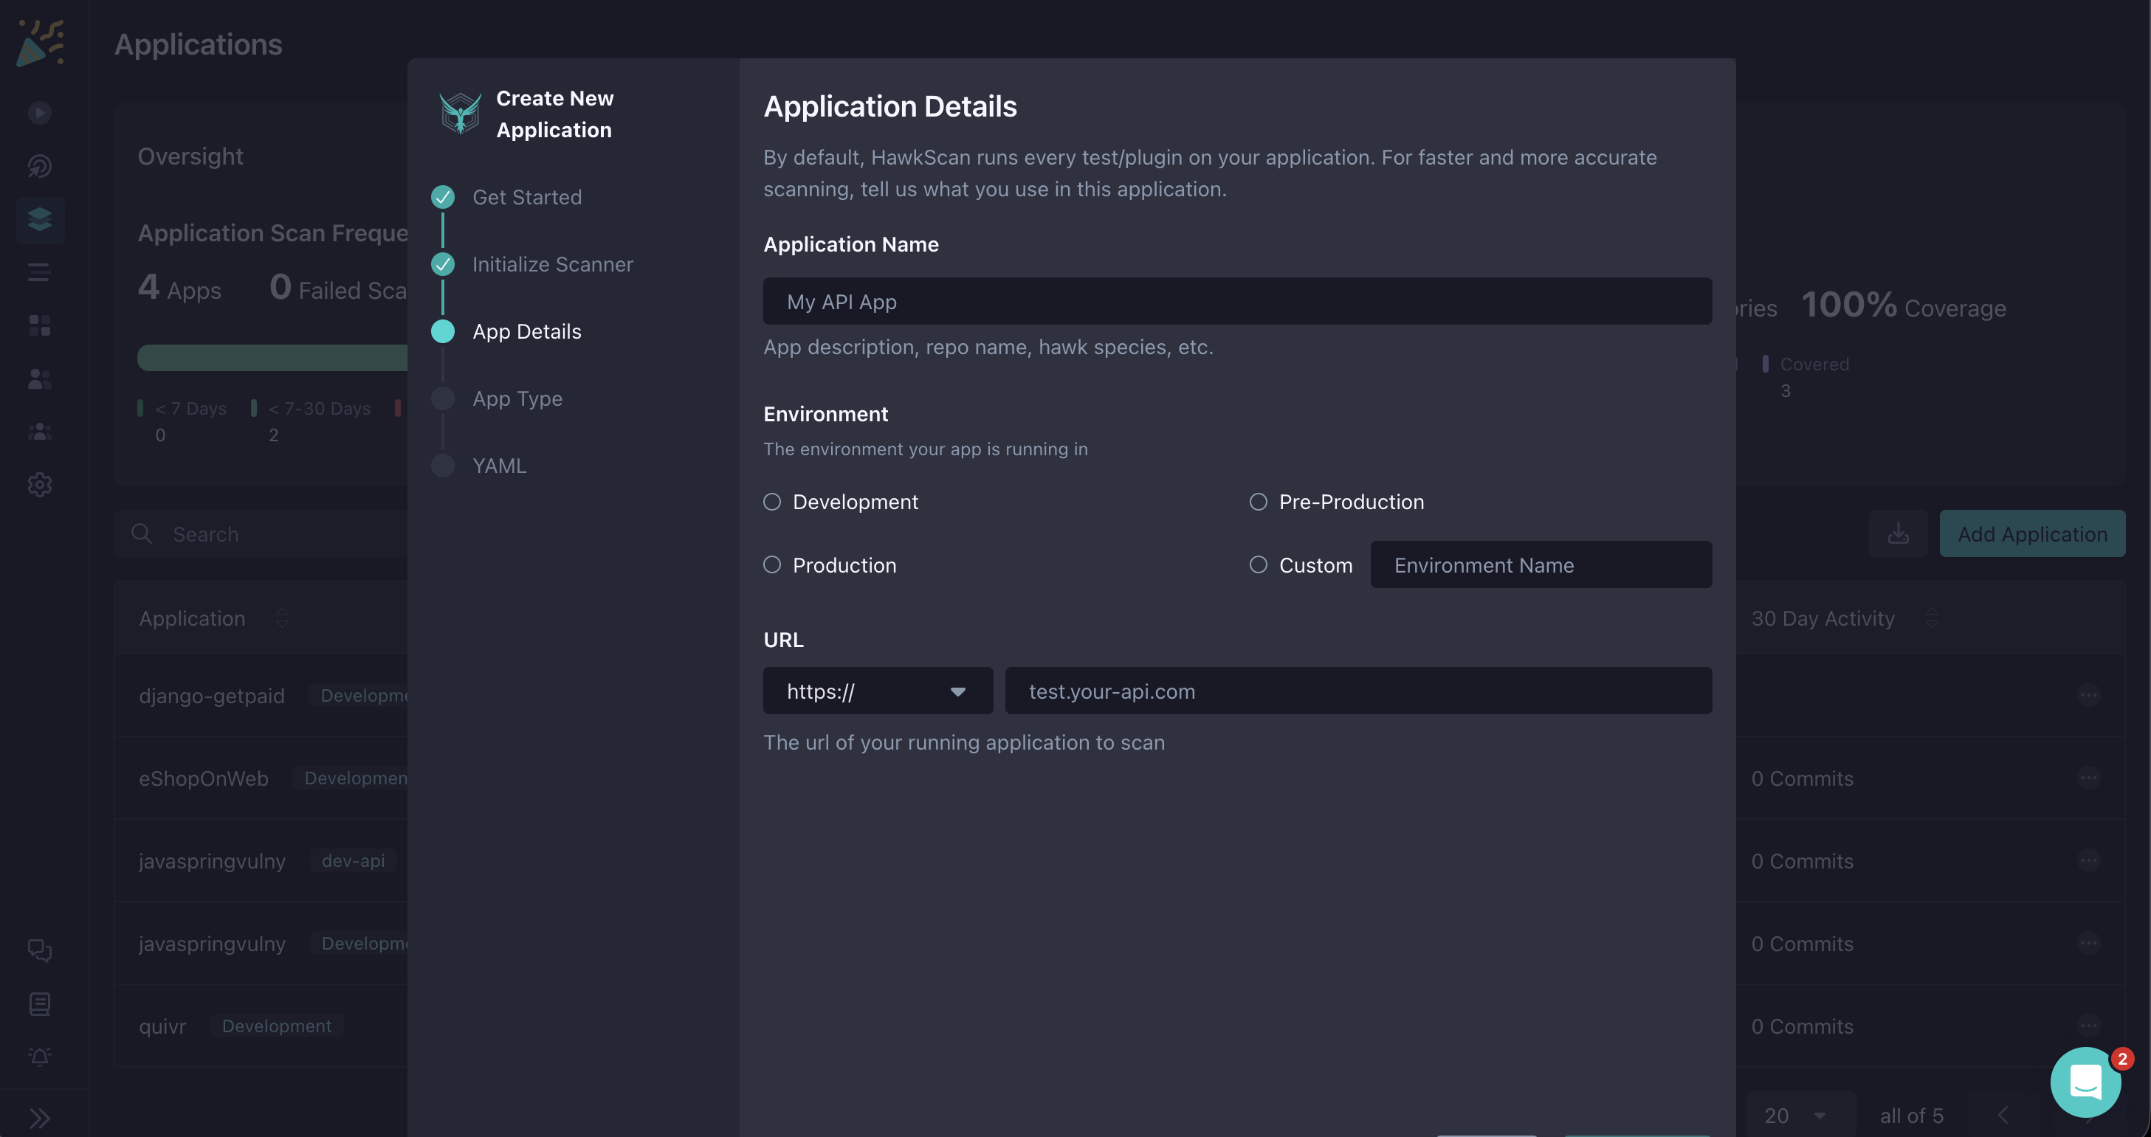This screenshot has height=1137, width=2151.
Task: Click the Environment Name input field
Action: tap(1541, 564)
